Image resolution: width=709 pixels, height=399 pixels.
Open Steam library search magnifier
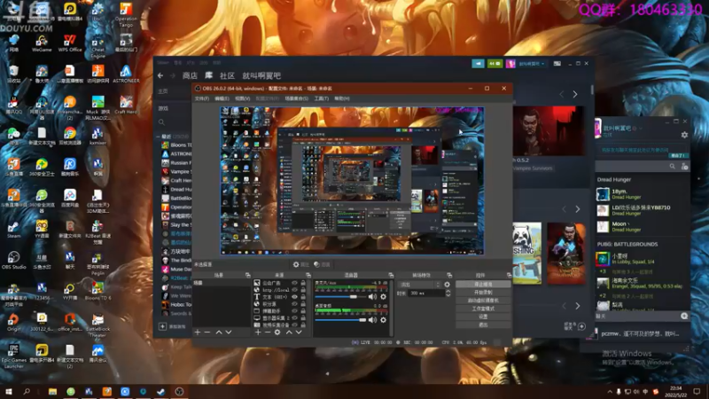[161, 122]
